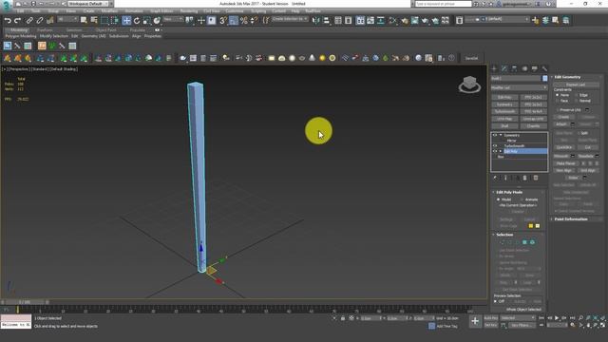
Task: Select the None constraint radio button
Action: [558, 95]
